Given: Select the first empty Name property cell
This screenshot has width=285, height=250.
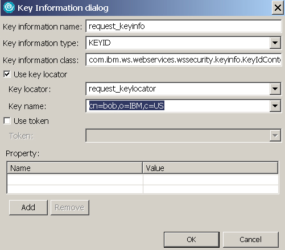Looking at the screenshot, I should click(x=75, y=180).
